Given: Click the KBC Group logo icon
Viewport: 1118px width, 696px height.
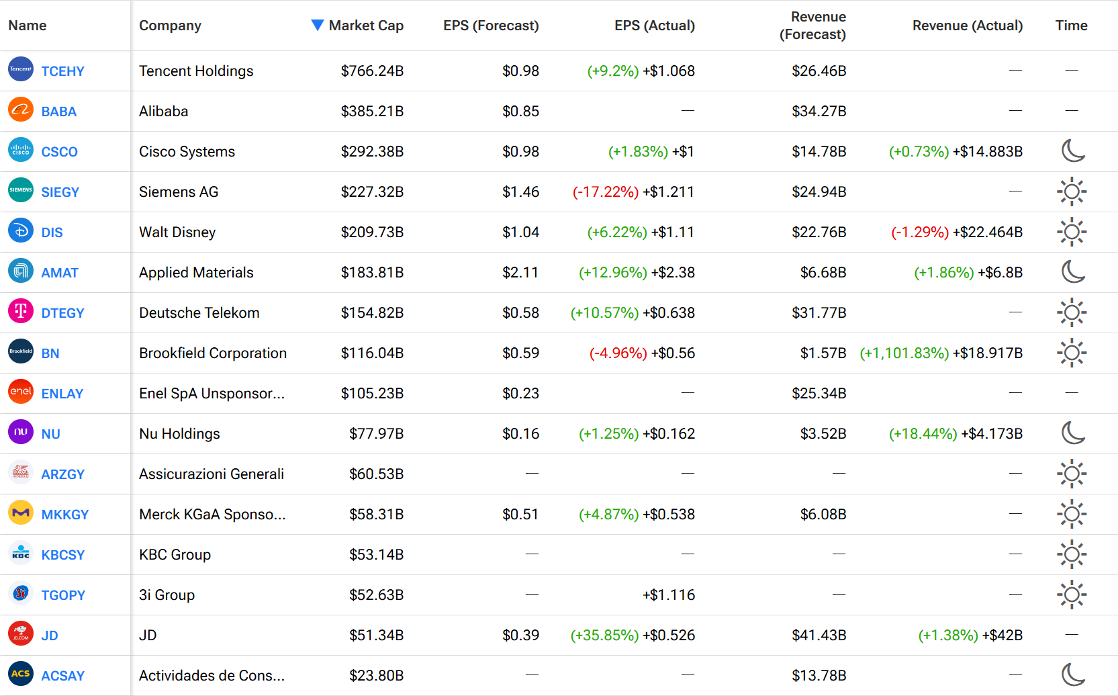Looking at the screenshot, I should click(x=21, y=553).
